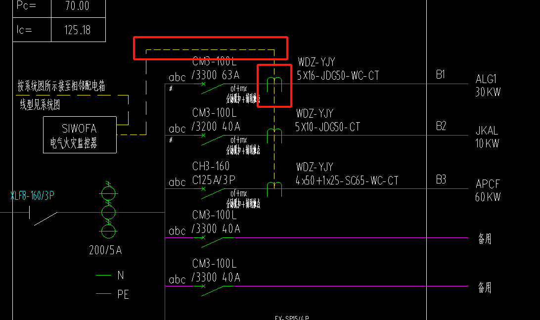Screen dimensions: 540x320
Task: Click the abc phase label beside /3300 63A
Action: click(x=178, y=77)
